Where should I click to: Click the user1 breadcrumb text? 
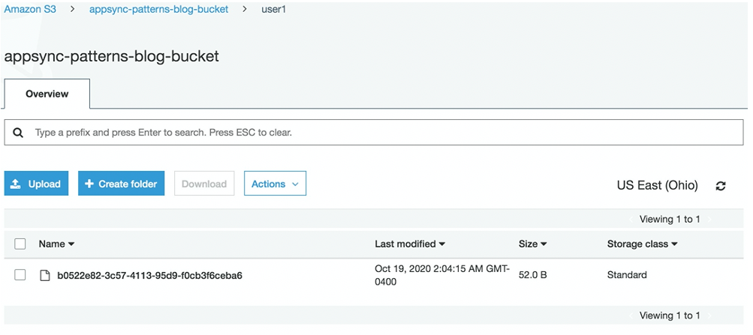tap(274, 9)
